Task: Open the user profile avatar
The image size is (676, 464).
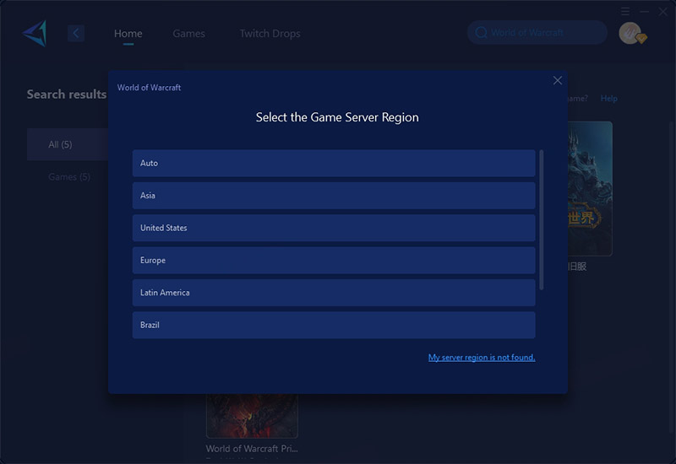Action: click(630, 33)
